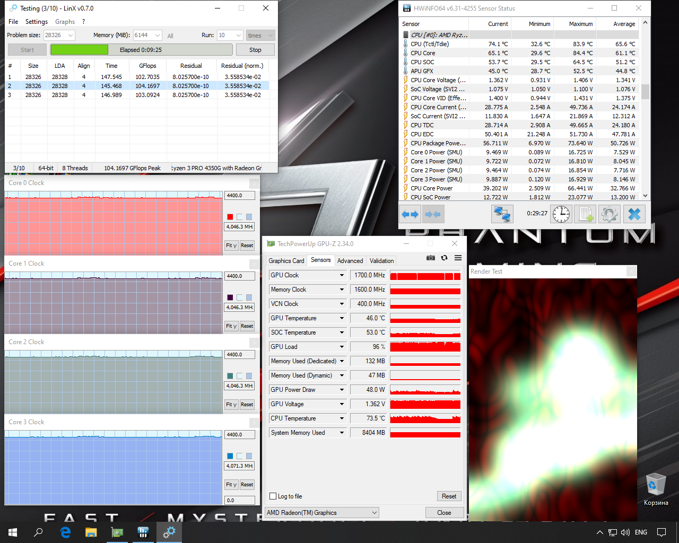Take a GPU-Z screenshot with camera icon

point(431,258)
